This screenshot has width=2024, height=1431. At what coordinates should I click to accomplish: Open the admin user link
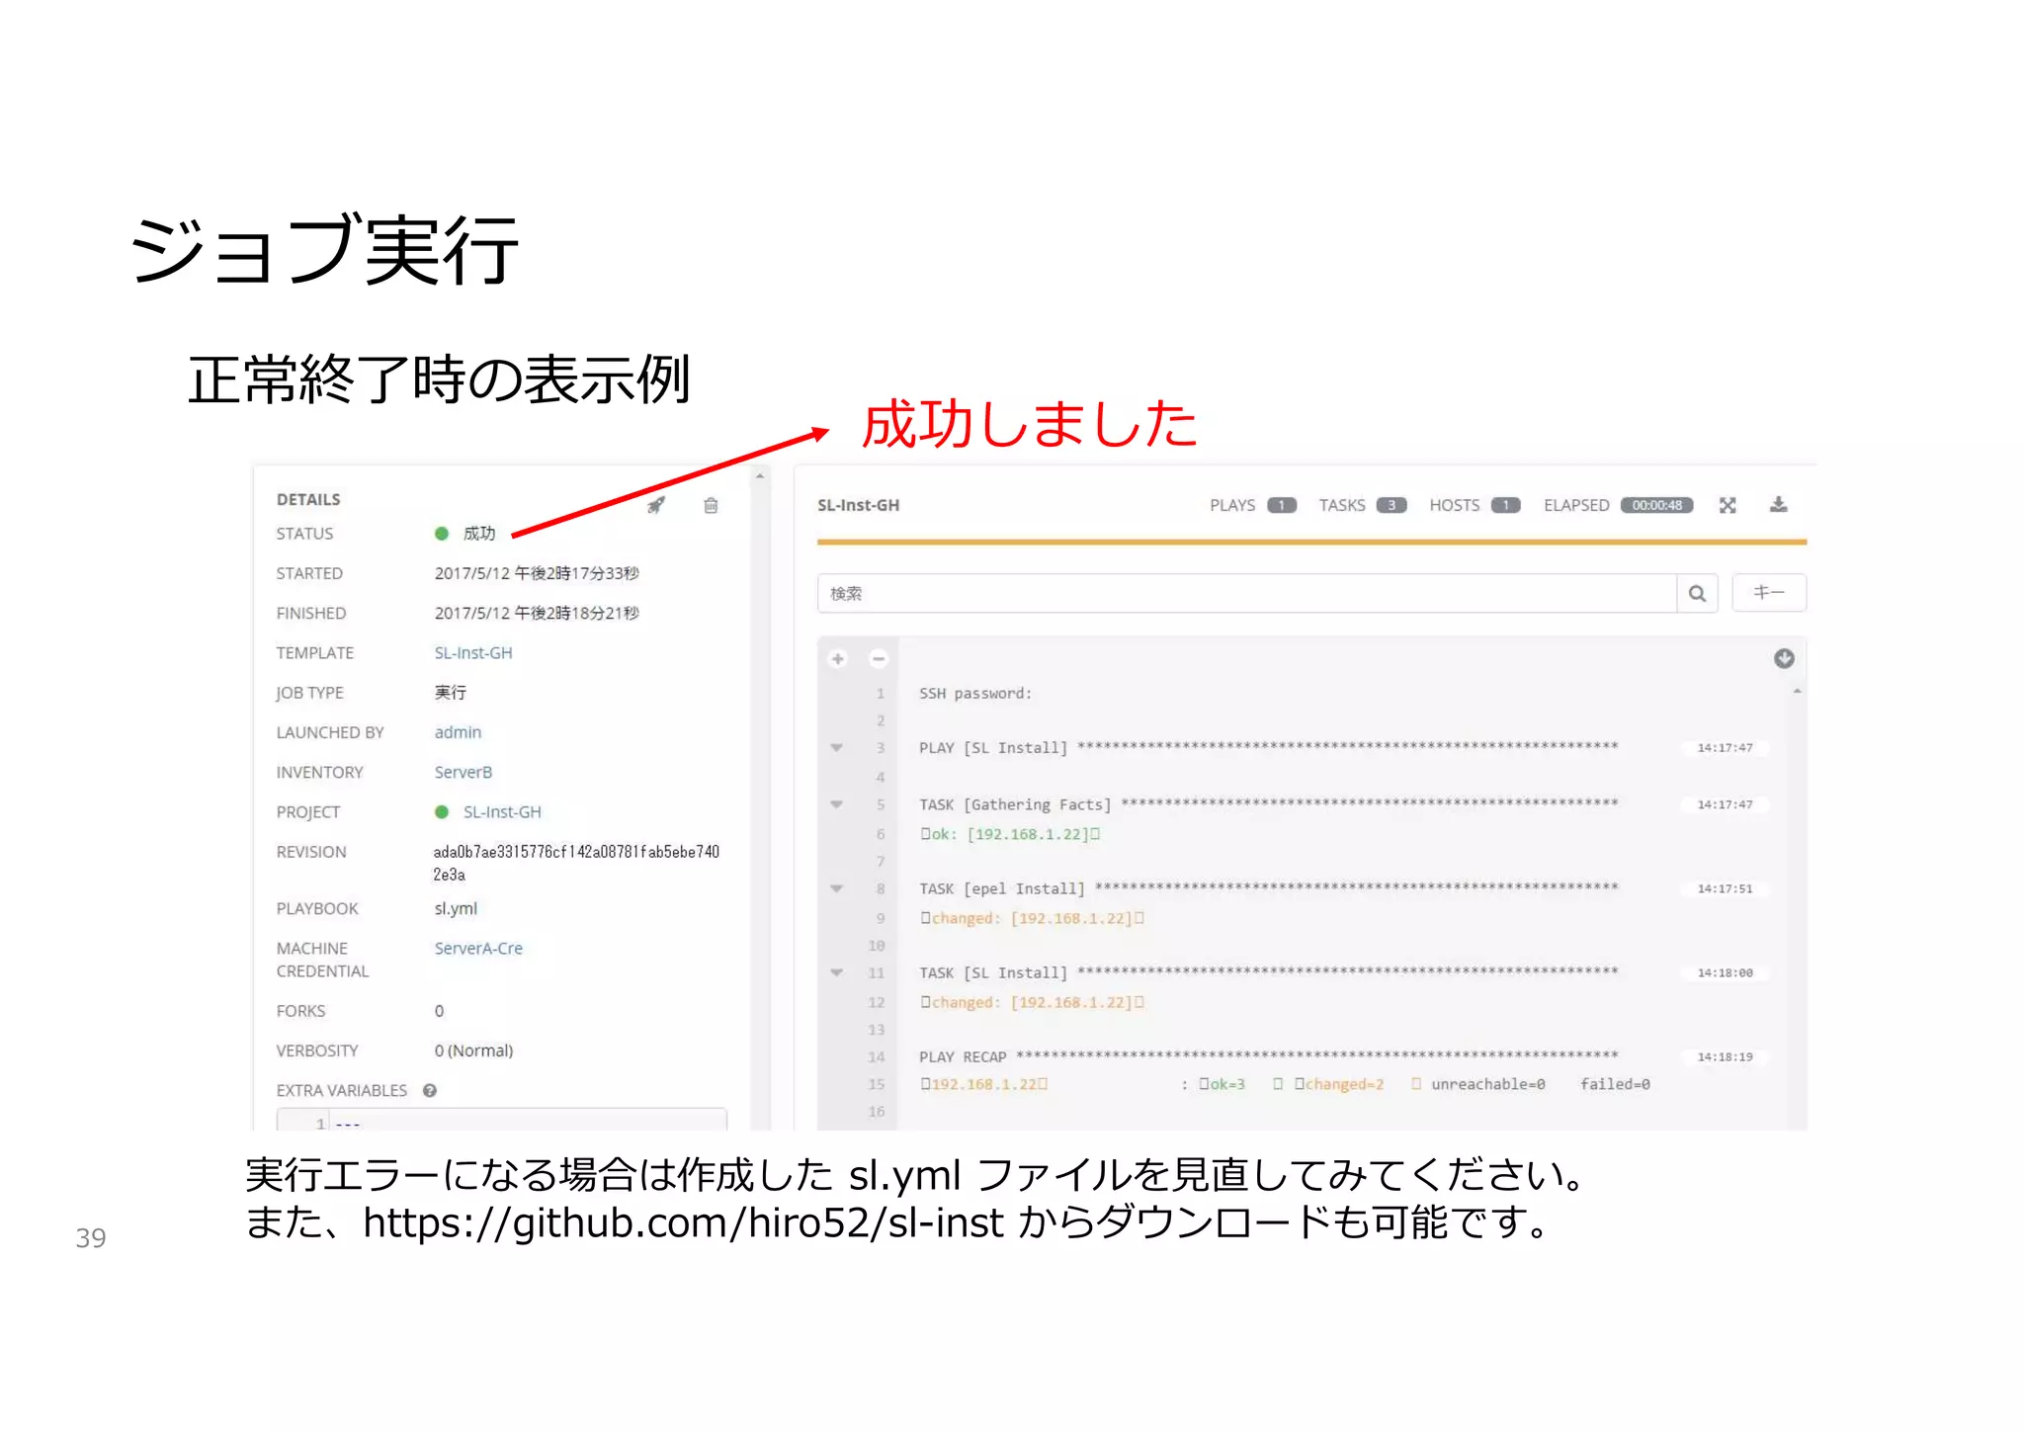pos(458,732)
